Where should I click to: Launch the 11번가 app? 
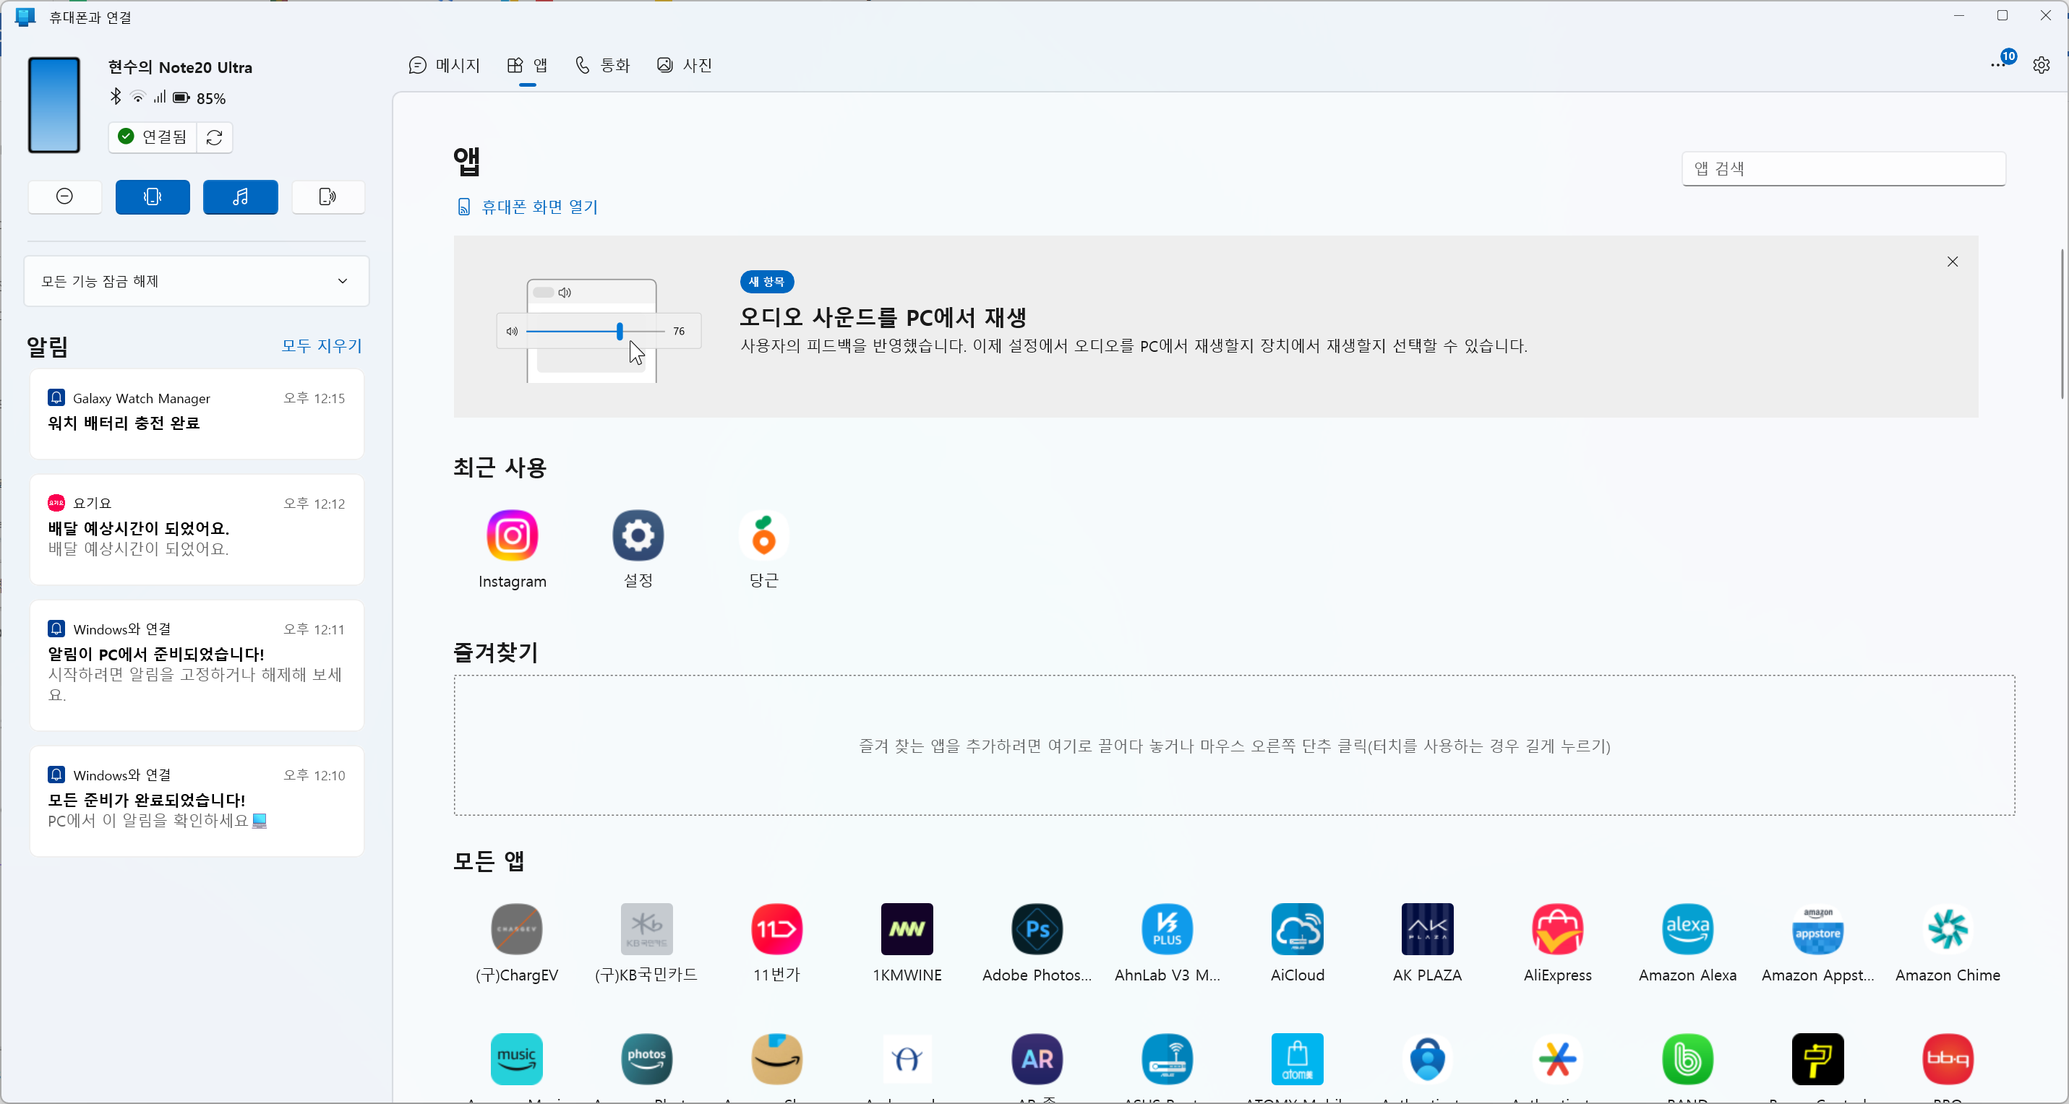tap(776, 929)
